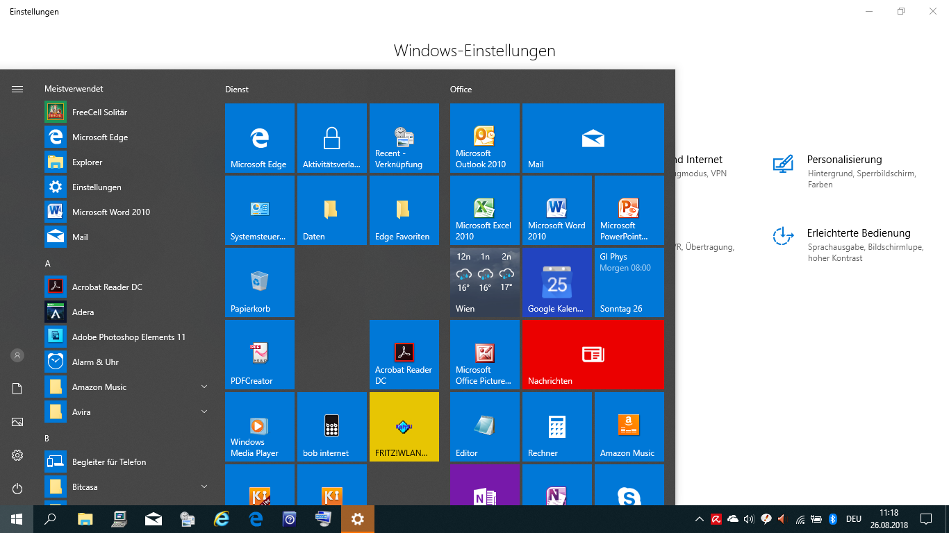This screenshot has width=949, height=533.
Task: Open the Mail app on taskbar
Action: [153, 519]
